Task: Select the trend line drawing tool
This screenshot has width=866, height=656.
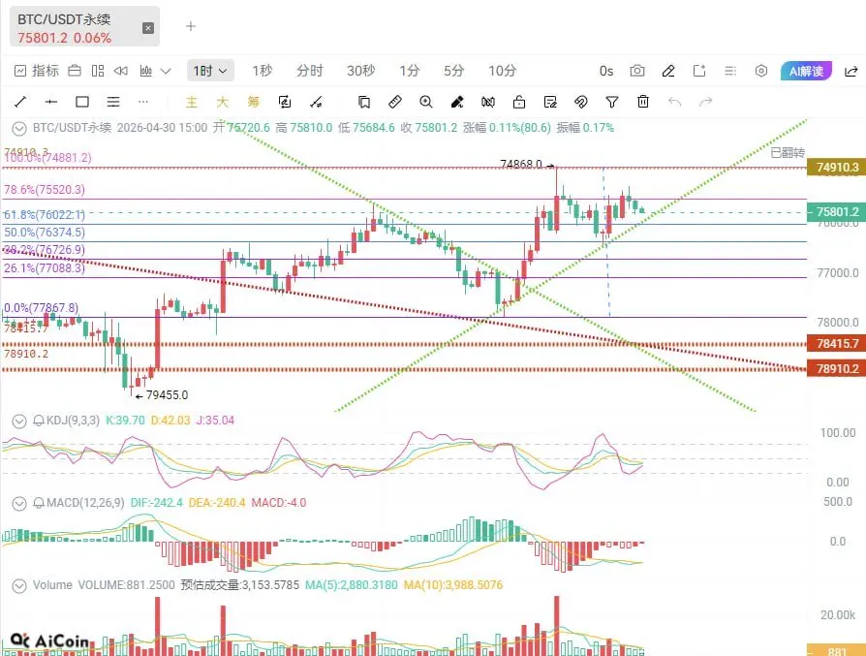Action: (x=20, y=102)
